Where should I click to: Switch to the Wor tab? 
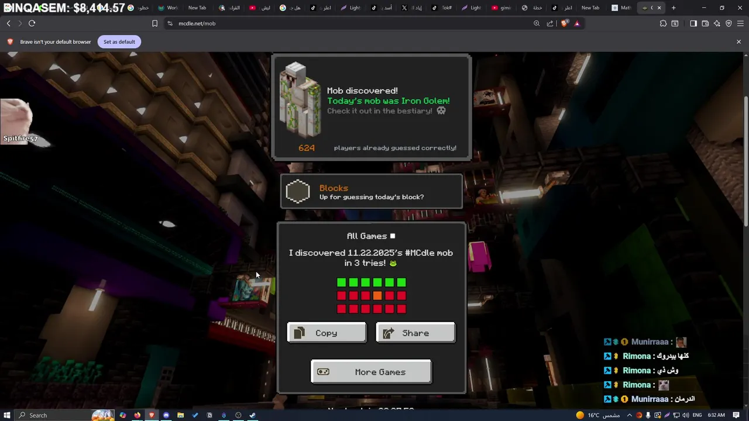167,8
